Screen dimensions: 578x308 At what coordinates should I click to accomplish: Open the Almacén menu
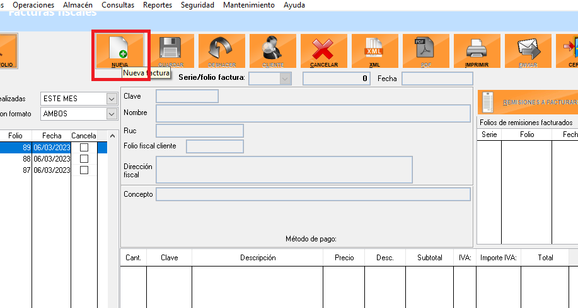(78, 5)
